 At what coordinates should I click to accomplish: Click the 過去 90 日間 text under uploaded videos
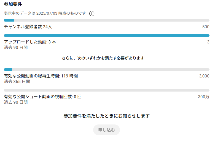16,48
